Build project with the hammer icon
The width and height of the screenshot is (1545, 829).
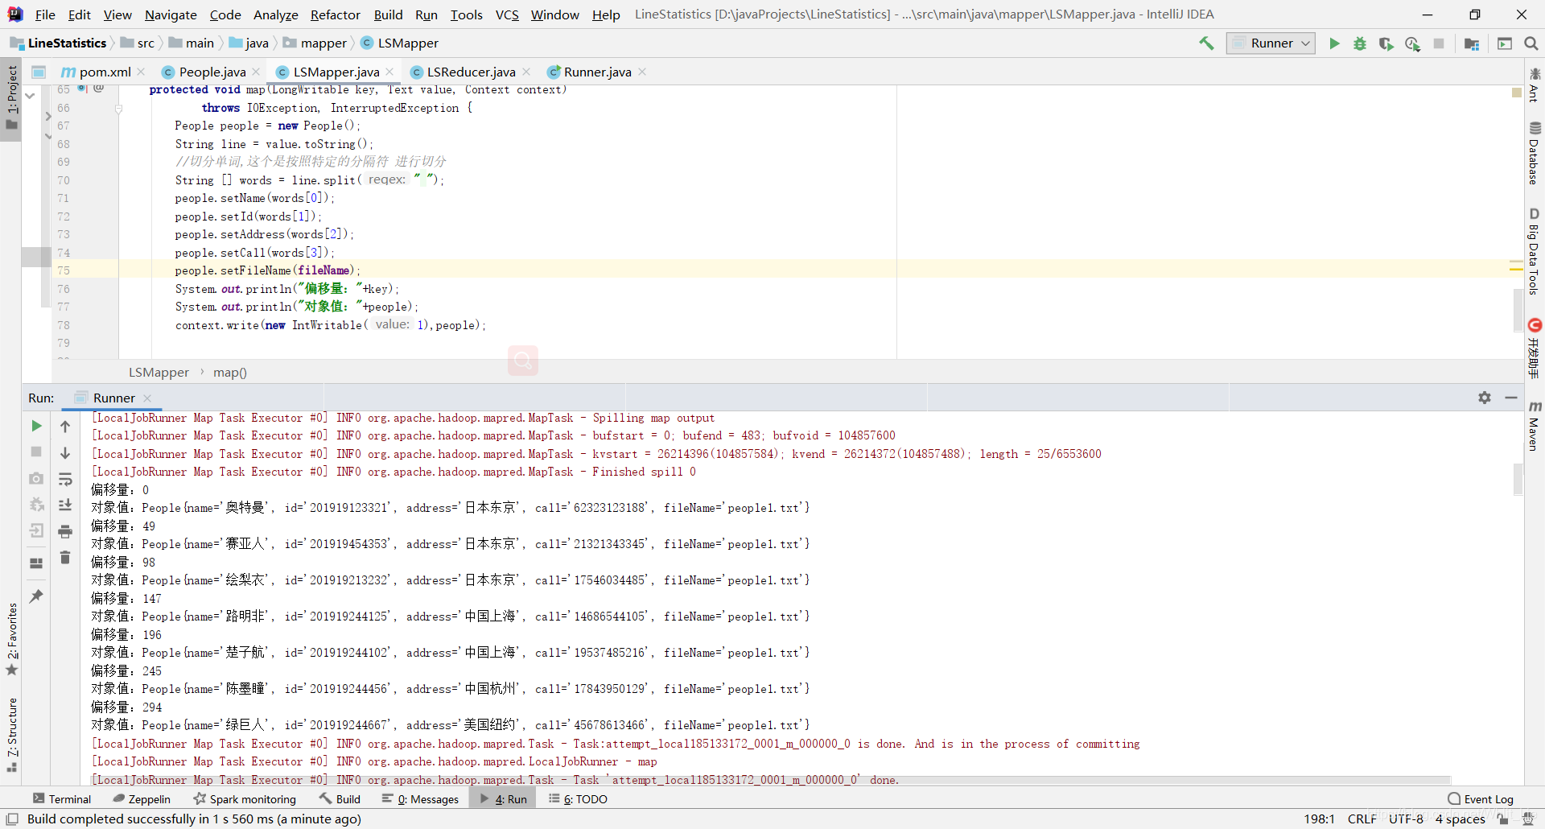1206,43
